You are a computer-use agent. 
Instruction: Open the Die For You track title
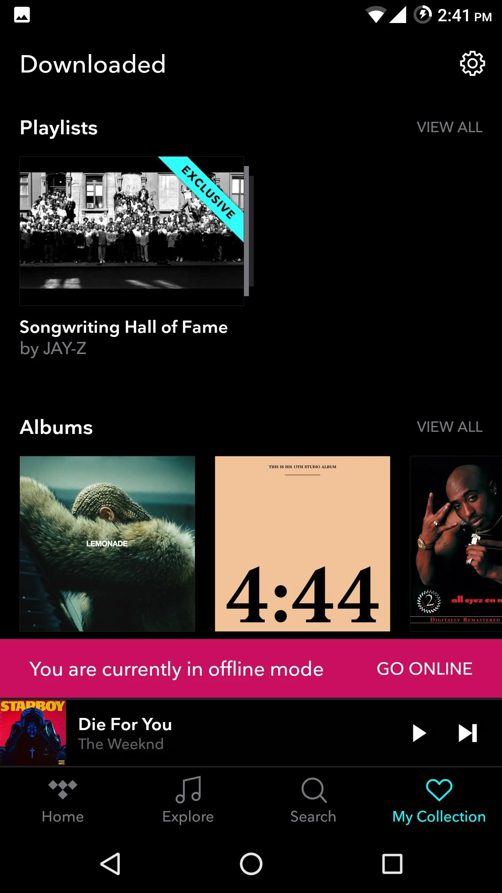(x=125, y=725)
